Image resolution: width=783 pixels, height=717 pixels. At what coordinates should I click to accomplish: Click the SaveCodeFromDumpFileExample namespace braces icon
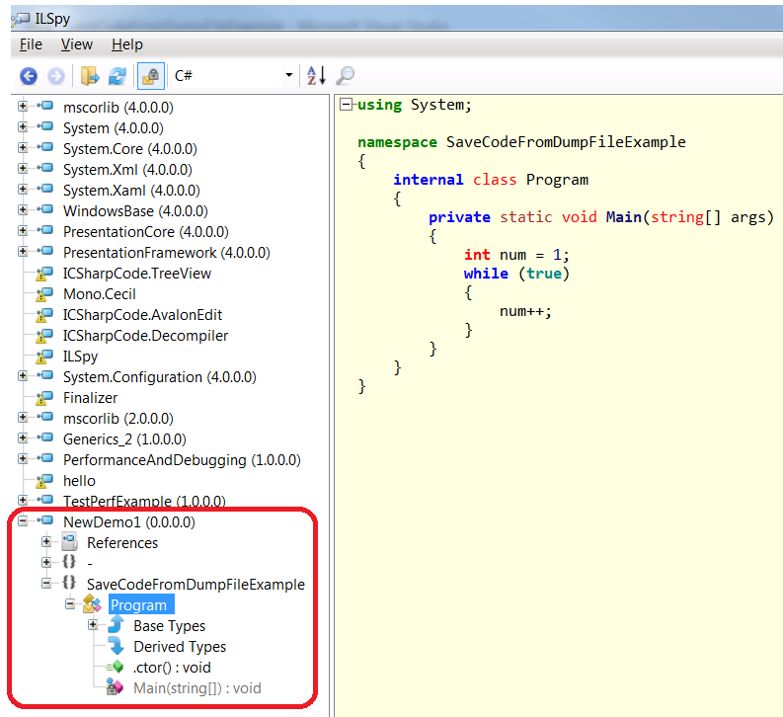[69, 583]
